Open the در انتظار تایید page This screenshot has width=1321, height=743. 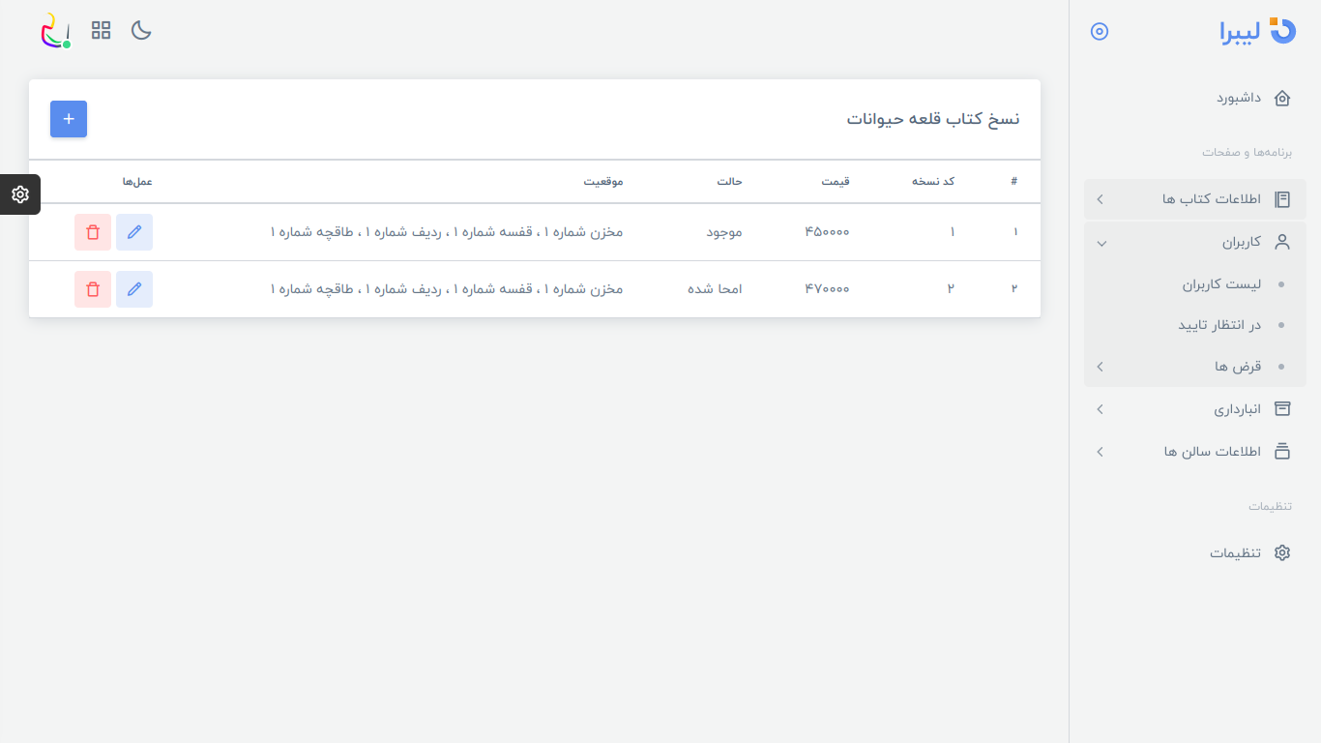[1219, 325]
